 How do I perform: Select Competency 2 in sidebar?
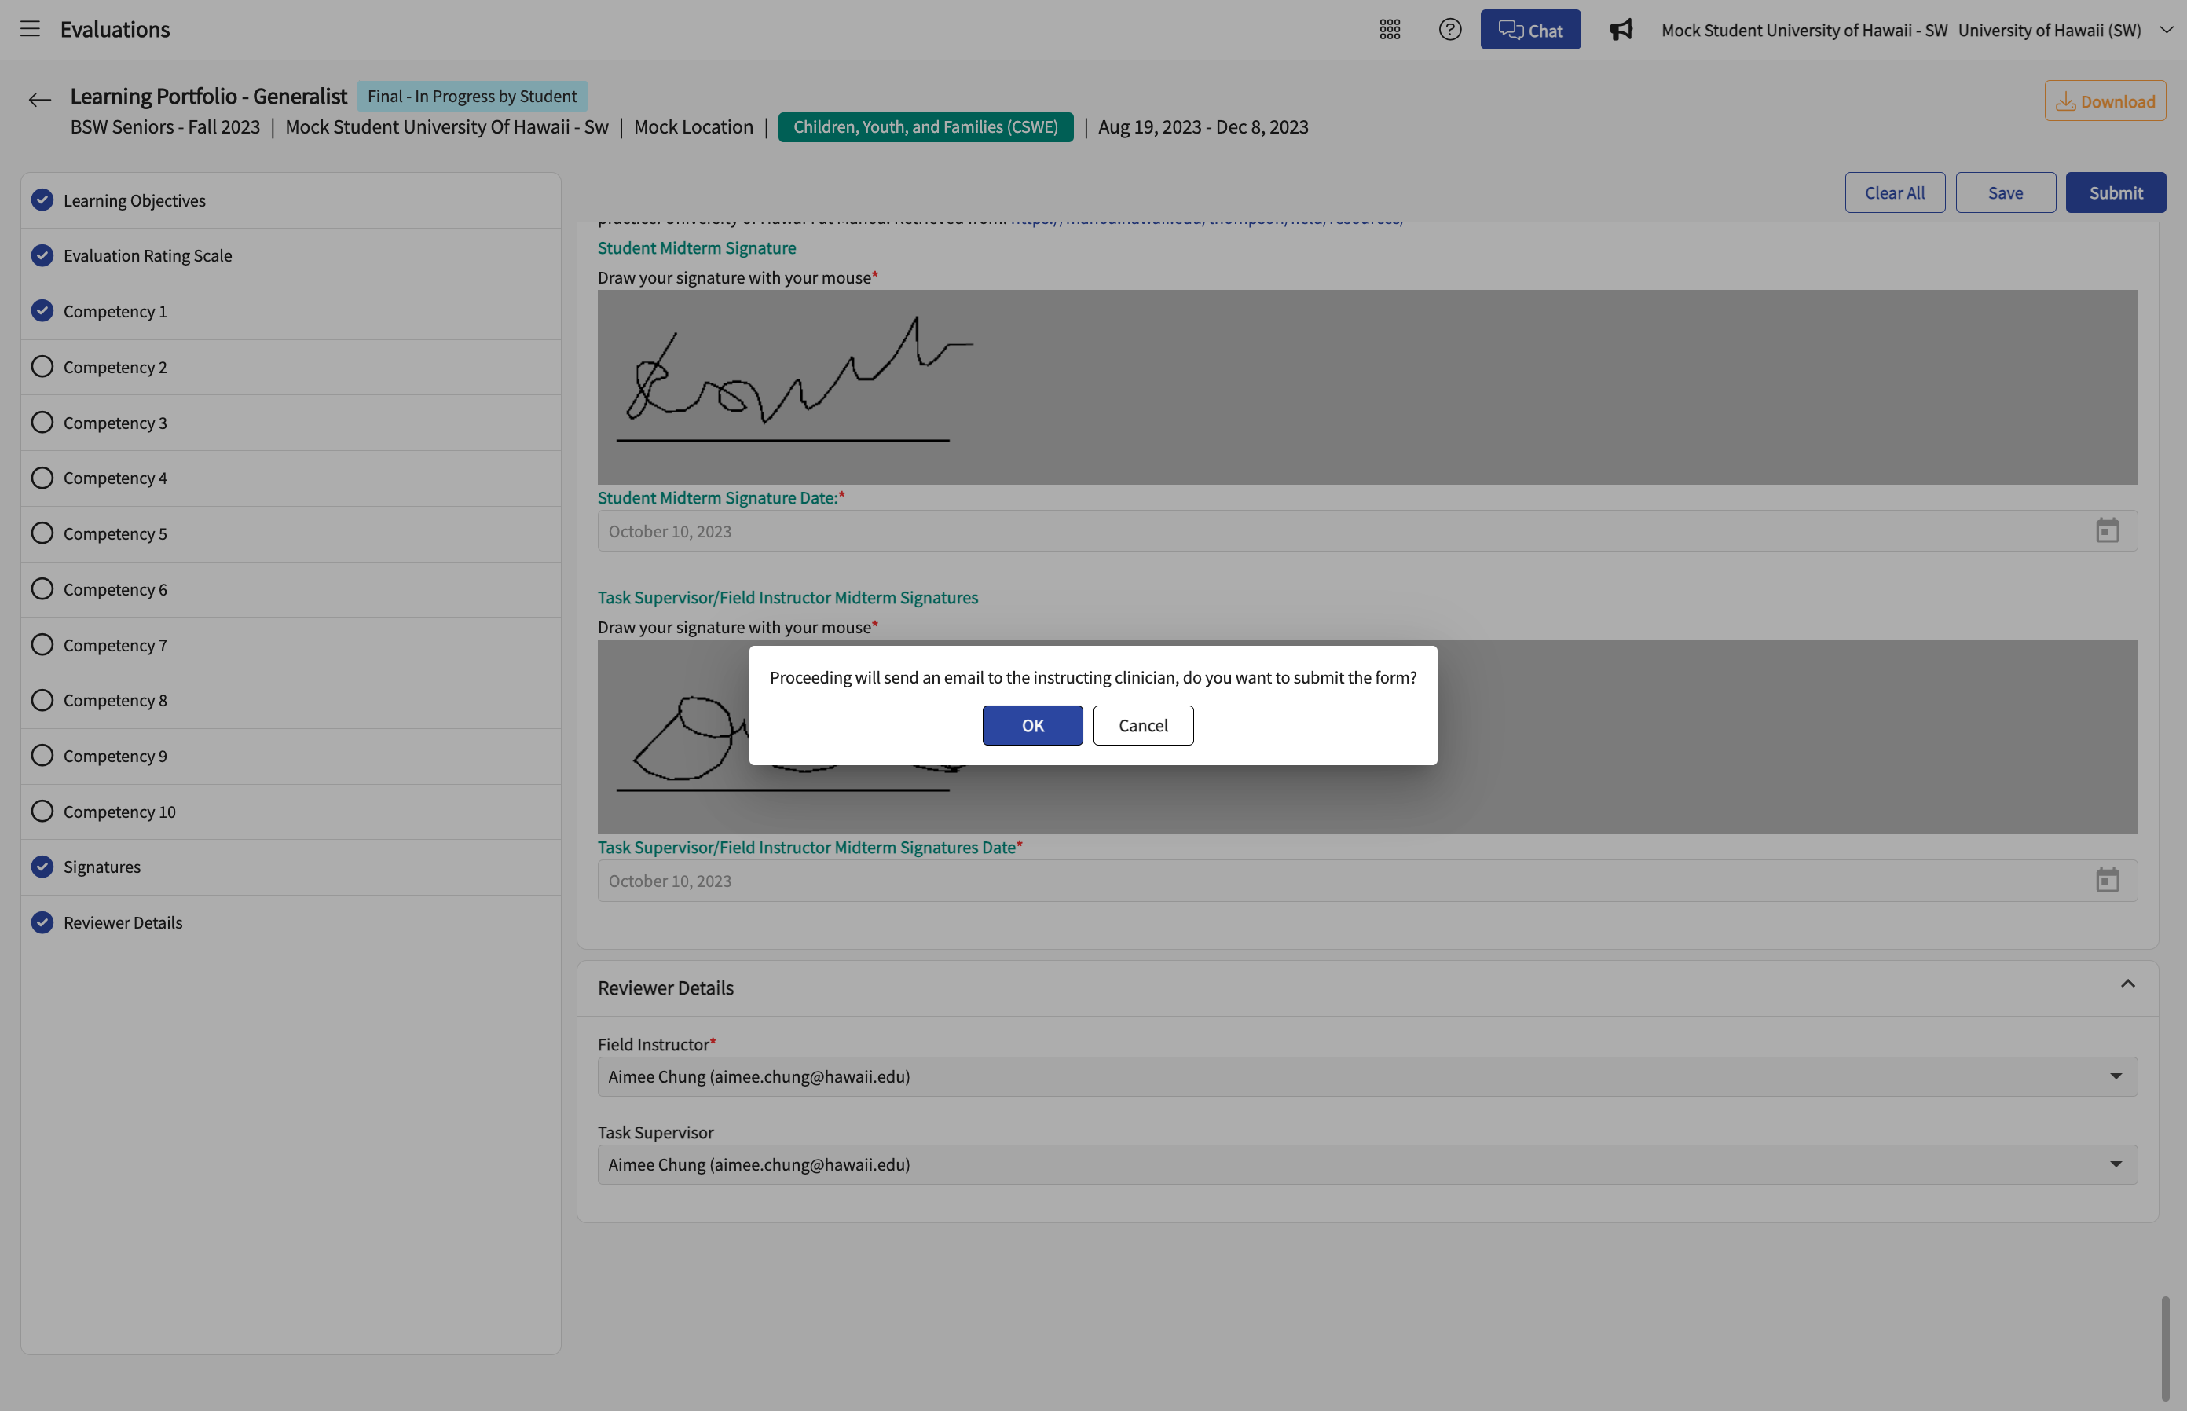291,368
